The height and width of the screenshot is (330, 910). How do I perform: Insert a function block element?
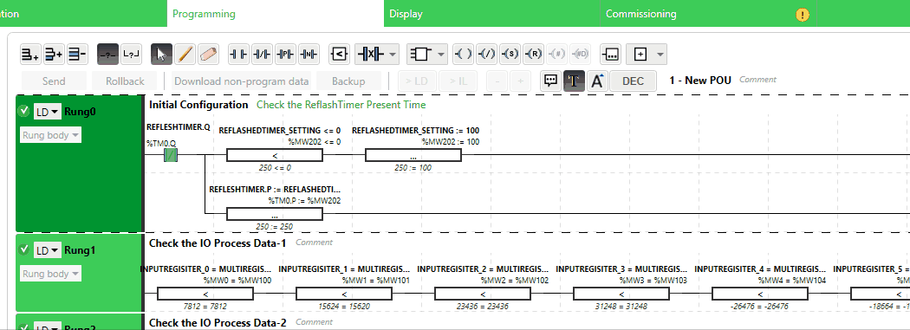(x=421, y=55)
